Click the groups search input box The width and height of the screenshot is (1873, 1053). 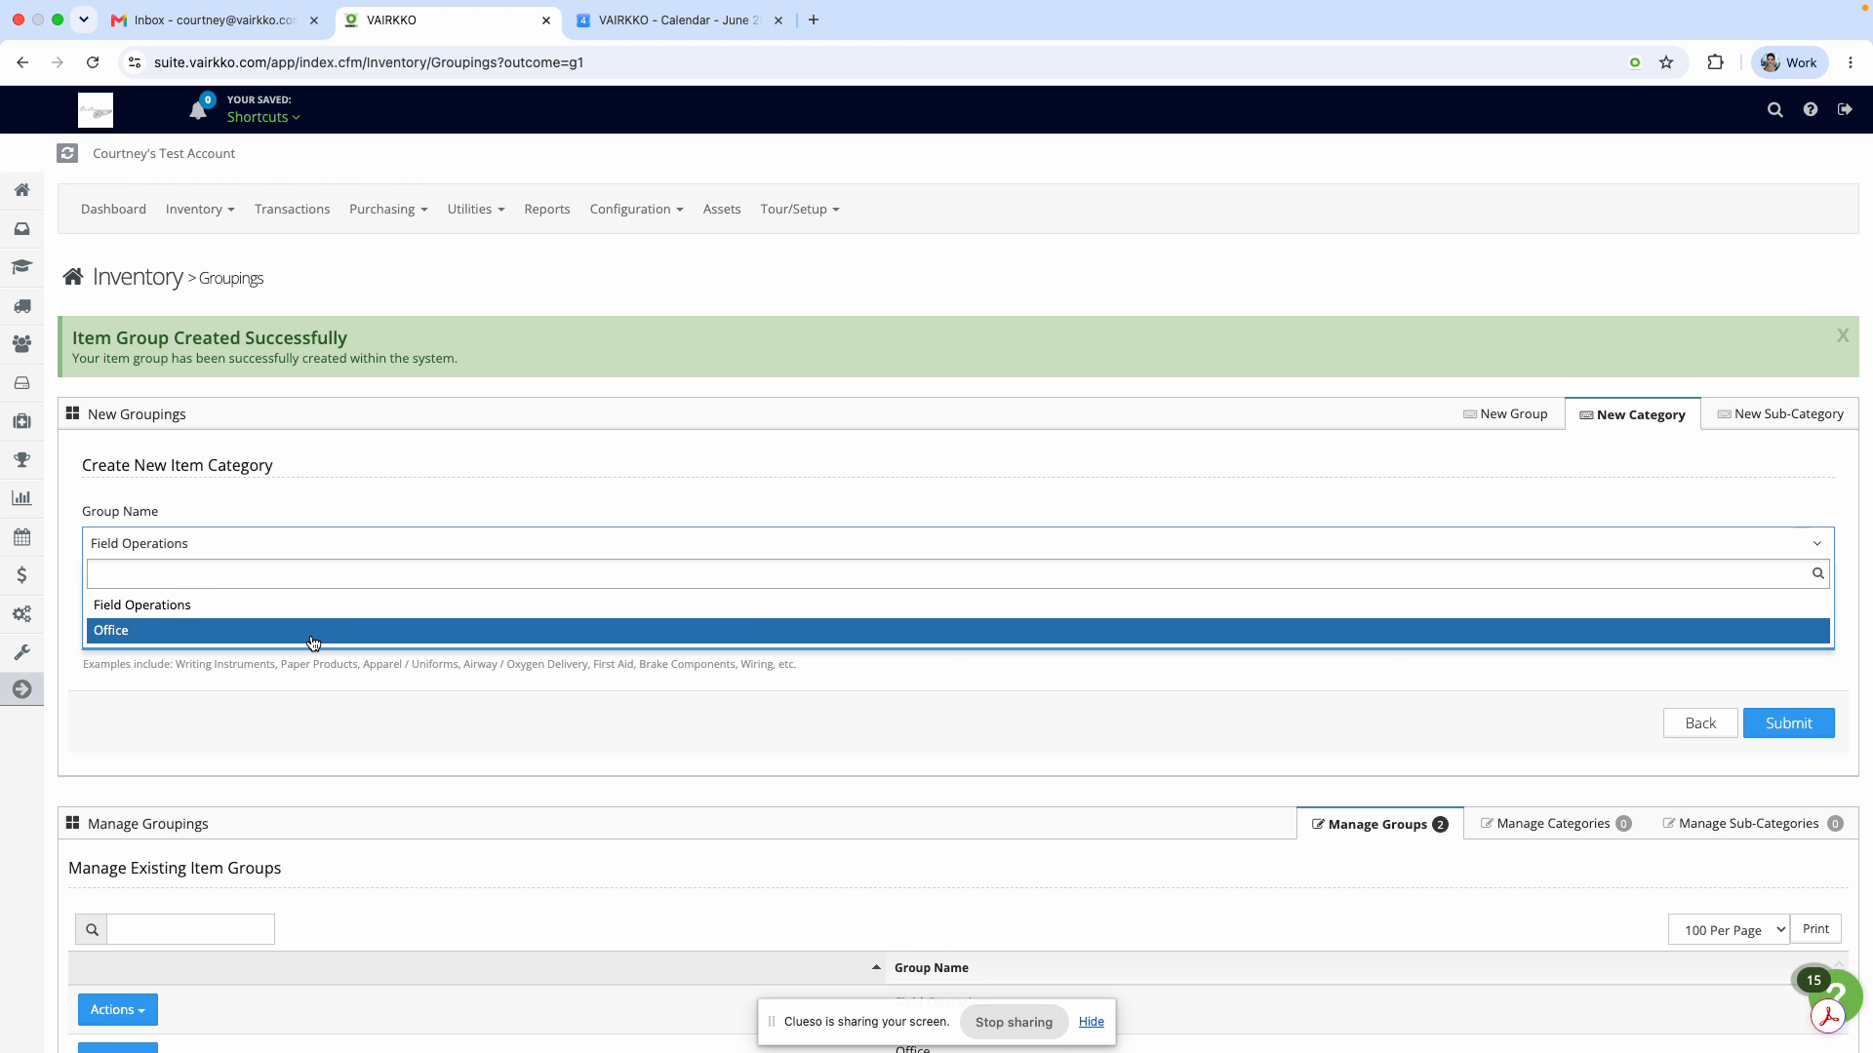click(x=190, y=929)
